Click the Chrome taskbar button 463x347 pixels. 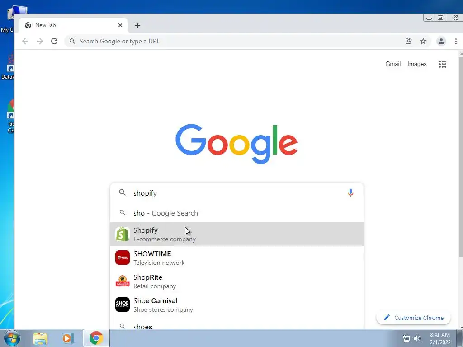(96, 338)
